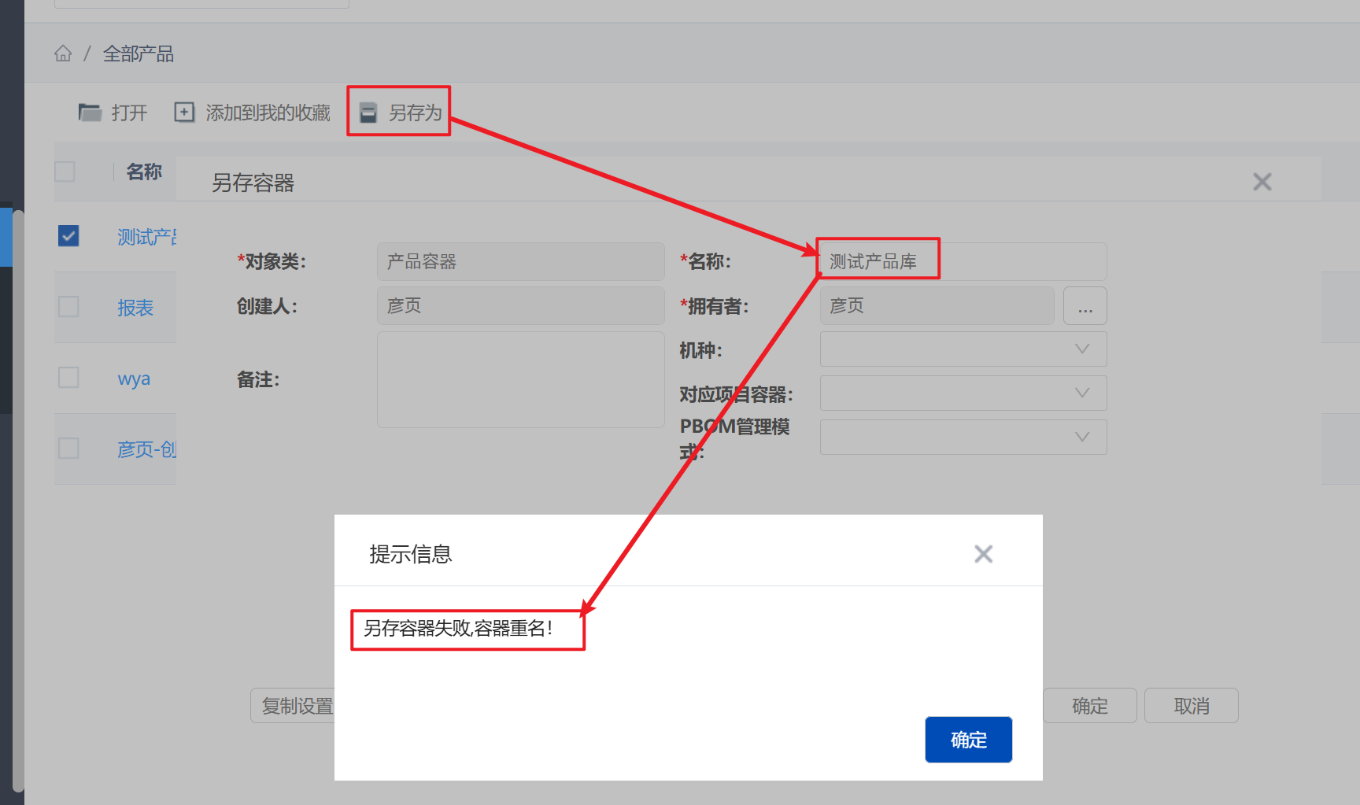Check the 报表 row checkbox
Screen dimensions: 1360x805
pos(68,307)
